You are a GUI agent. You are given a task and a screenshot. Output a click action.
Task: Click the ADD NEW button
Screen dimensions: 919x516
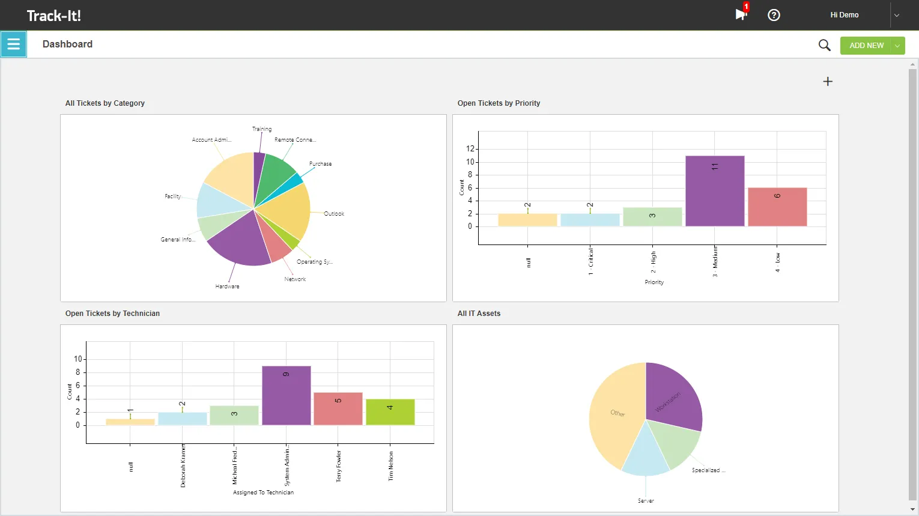click(x=866, y=45)
